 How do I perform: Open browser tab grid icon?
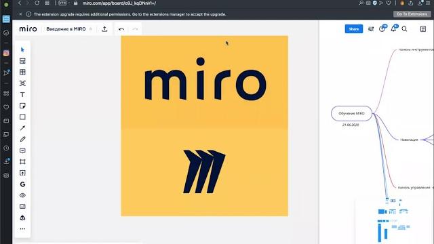pyautogui.click(x=47, y=3)
